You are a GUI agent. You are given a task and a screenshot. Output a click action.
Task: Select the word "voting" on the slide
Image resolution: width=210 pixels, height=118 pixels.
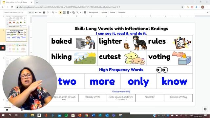[159, 57]
